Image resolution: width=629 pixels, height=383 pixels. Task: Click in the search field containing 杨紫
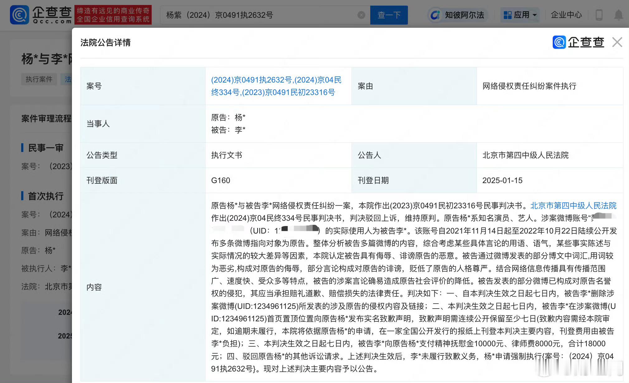[x=265, y=15]
